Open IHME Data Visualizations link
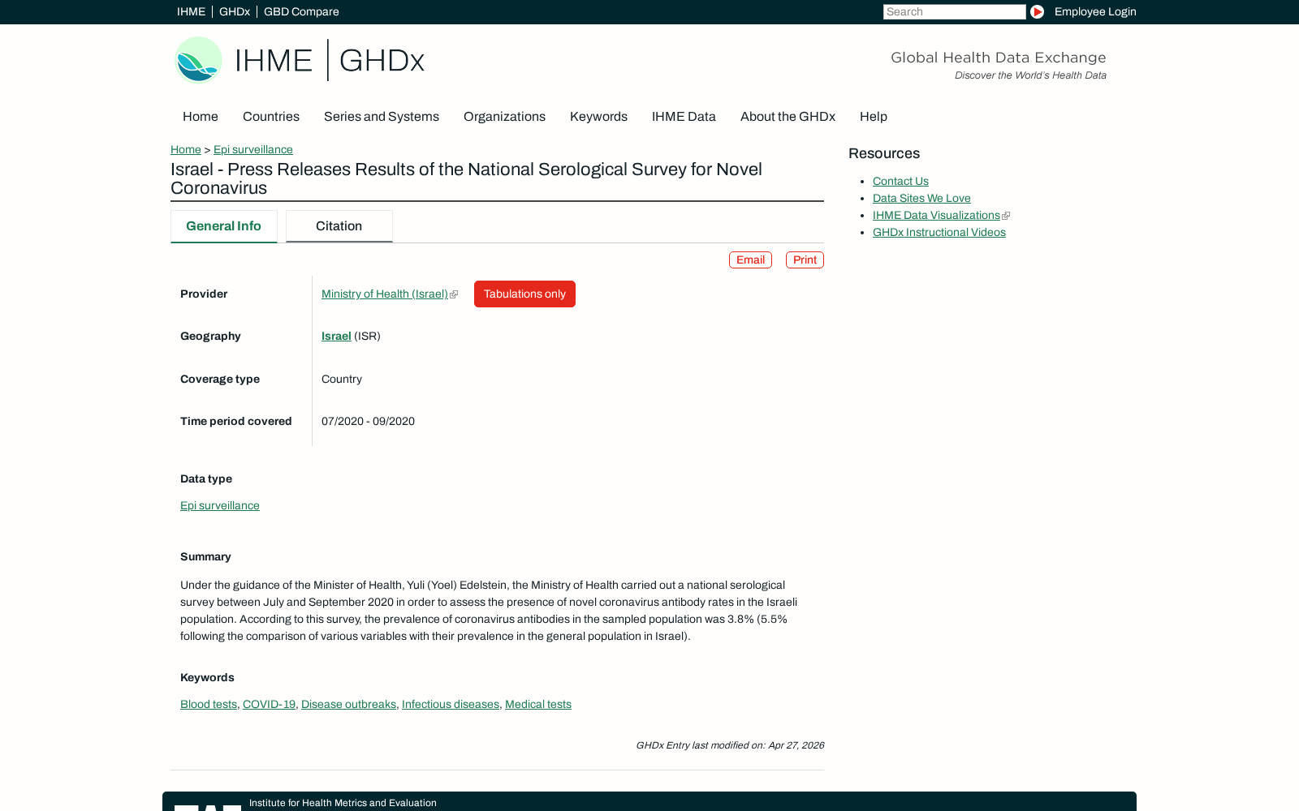This screenshot has width=1299, height=811. [936, 215]
